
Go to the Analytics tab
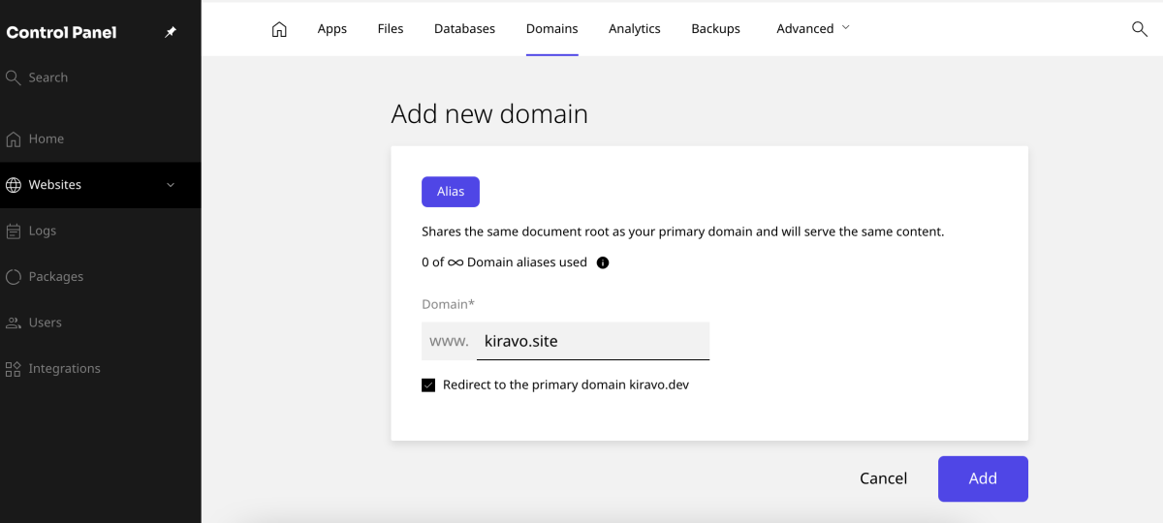pos(634,29)
